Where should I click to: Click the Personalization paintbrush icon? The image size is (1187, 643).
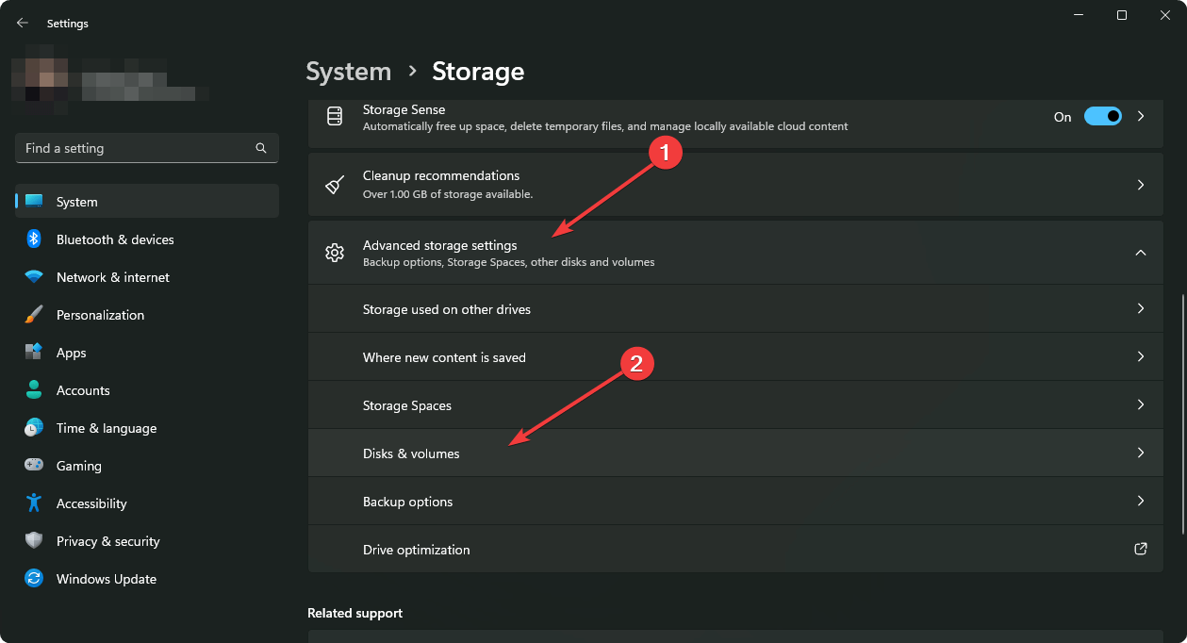(34, 315)
